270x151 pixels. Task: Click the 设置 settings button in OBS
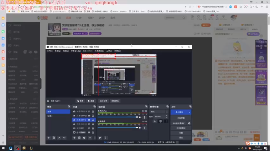(181, 133)
